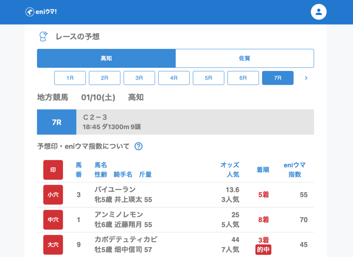Select race 1R

click(x=70, y=78)
